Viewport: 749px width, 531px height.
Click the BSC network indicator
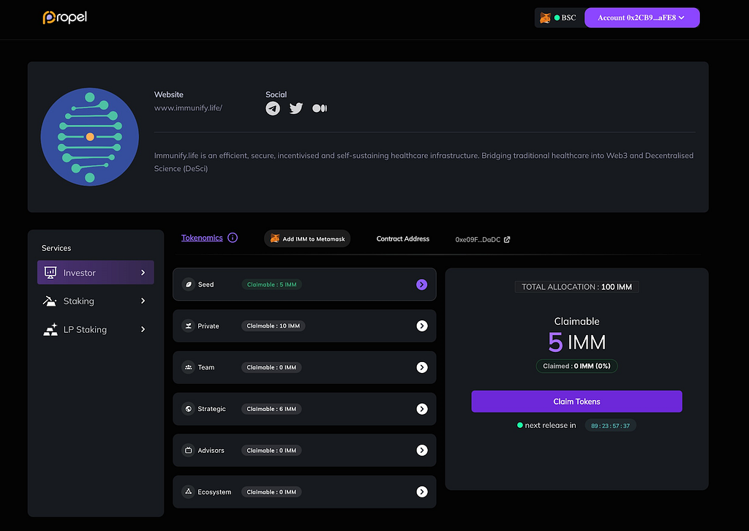click(x=565, y=18)
